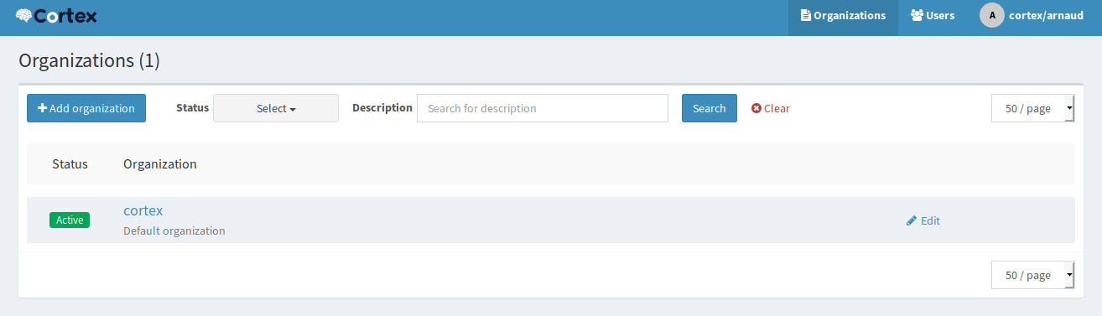The height and width of the screenshot is (316, 1102).
Task: Click the Organization column header
Action: tap(160, 163)
